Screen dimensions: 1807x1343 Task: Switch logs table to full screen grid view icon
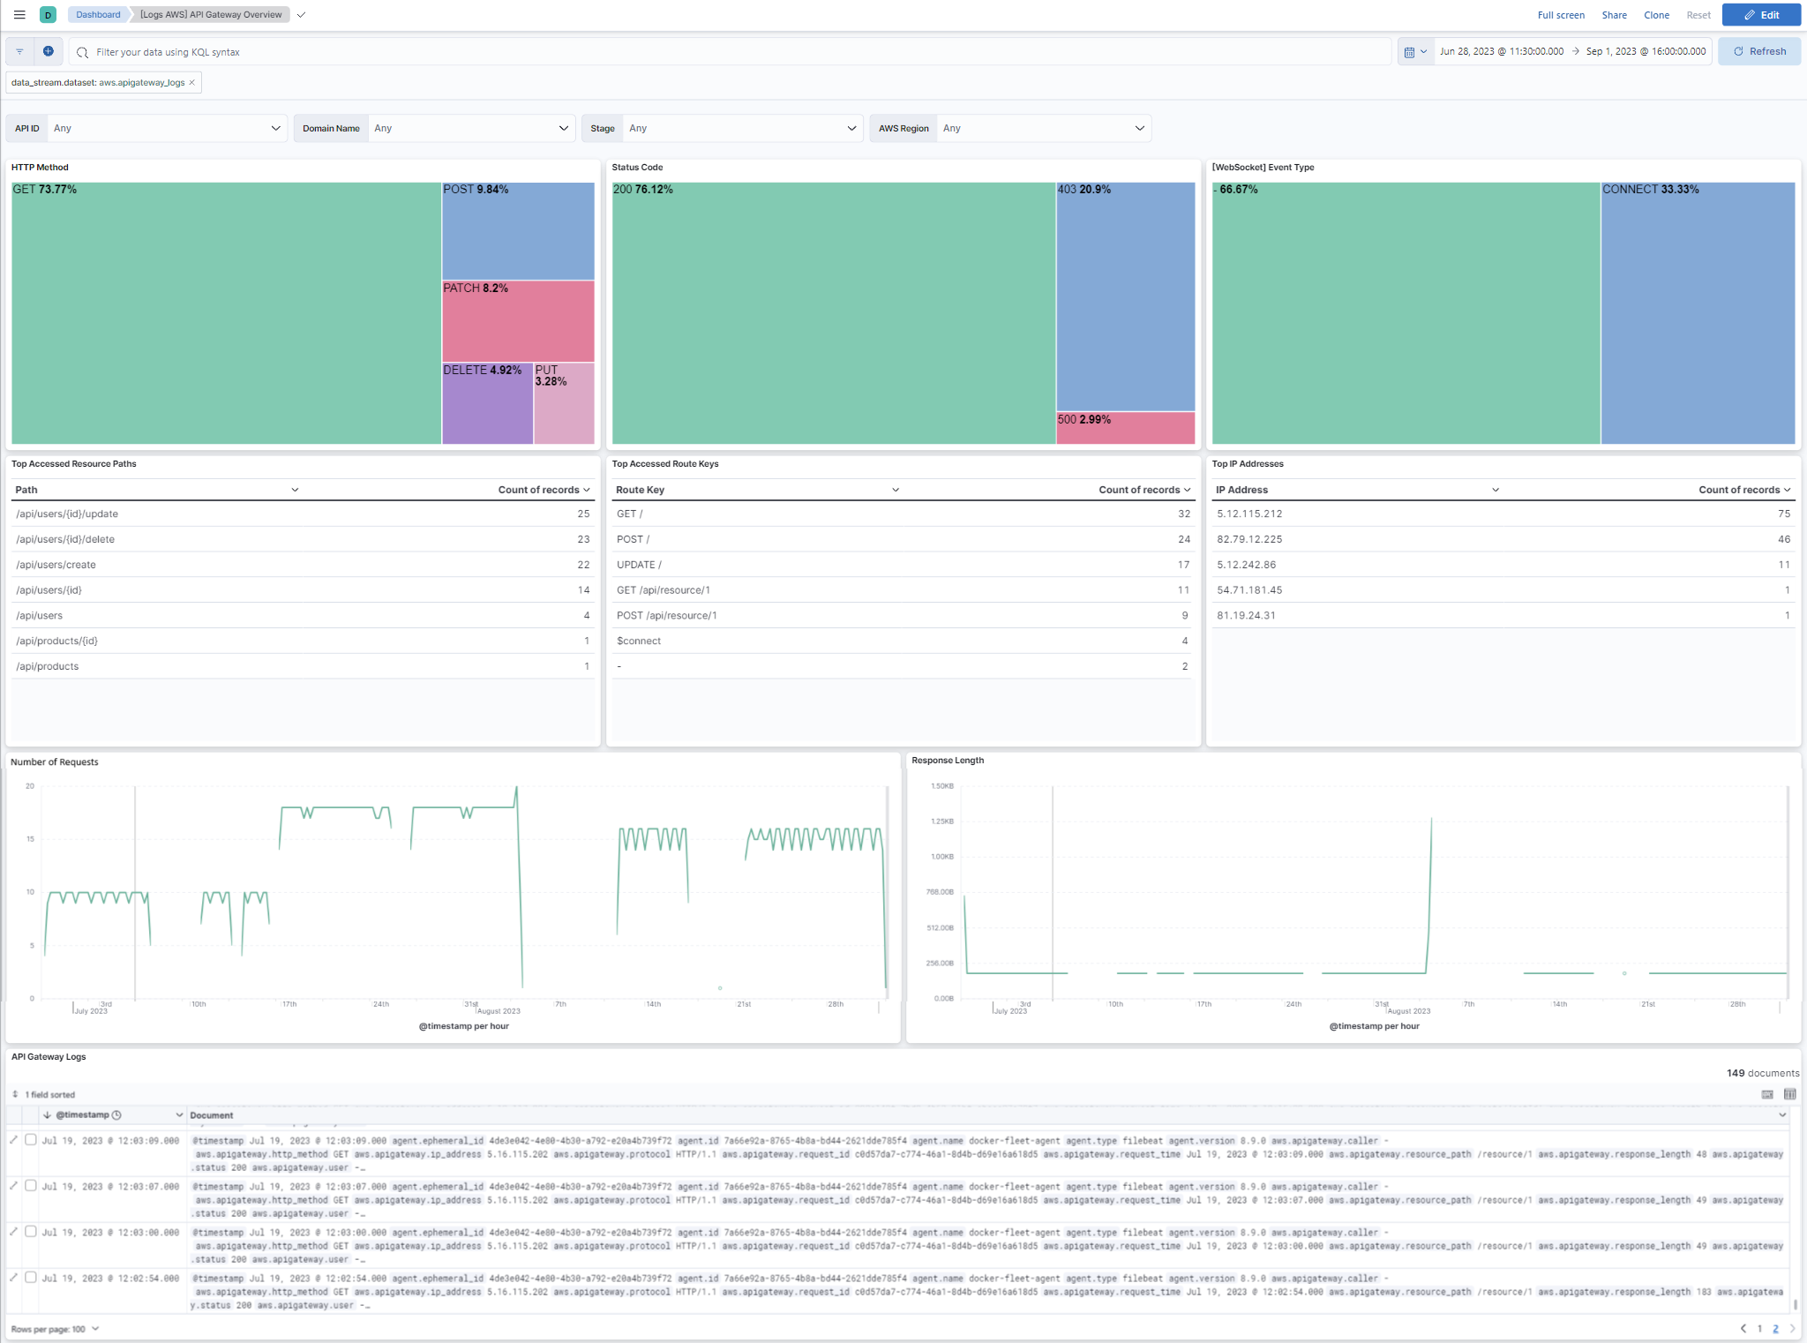(x=1790, y=1093)
